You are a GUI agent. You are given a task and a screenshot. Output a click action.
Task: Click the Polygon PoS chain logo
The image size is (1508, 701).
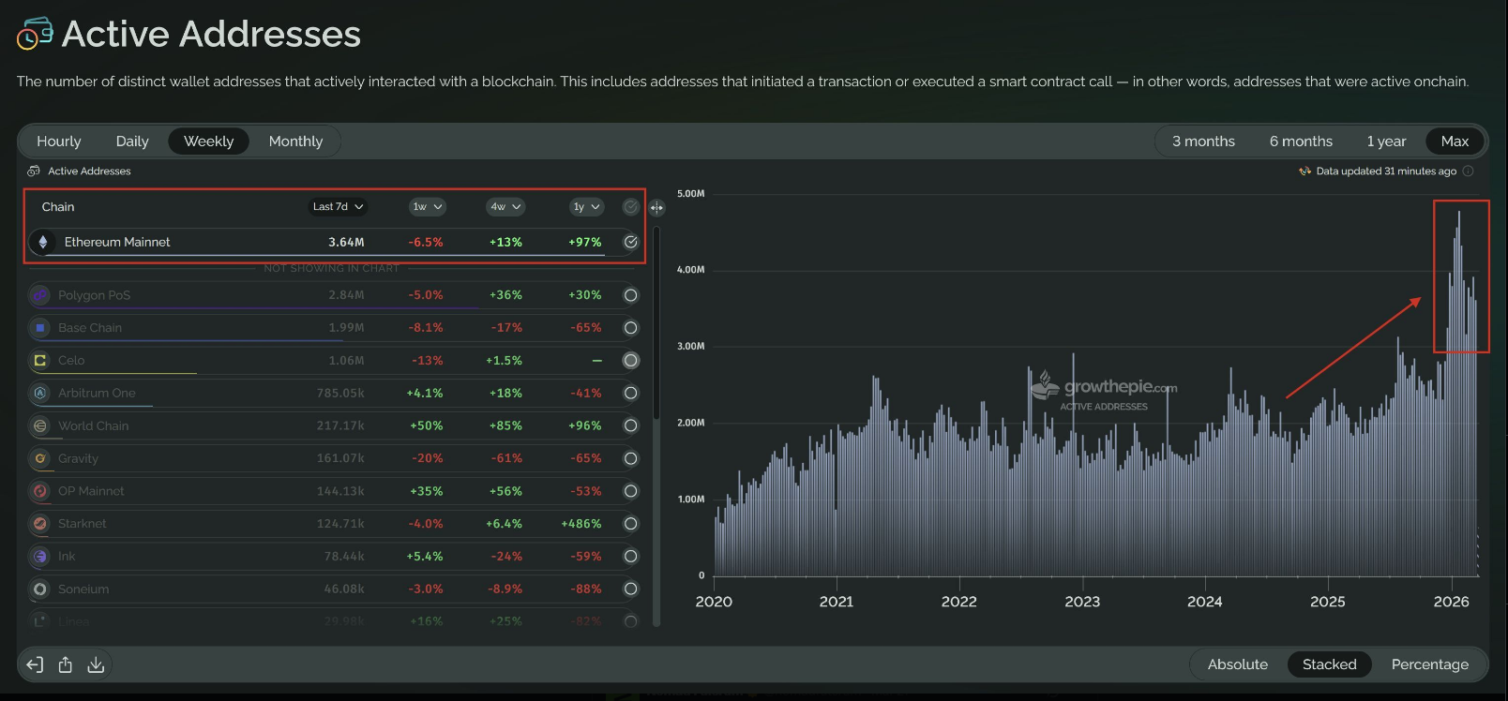40,295
